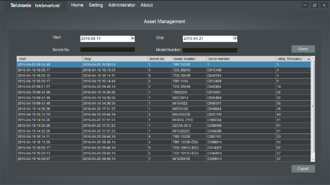
Task: Click the Export button
Action: point(303,169)
